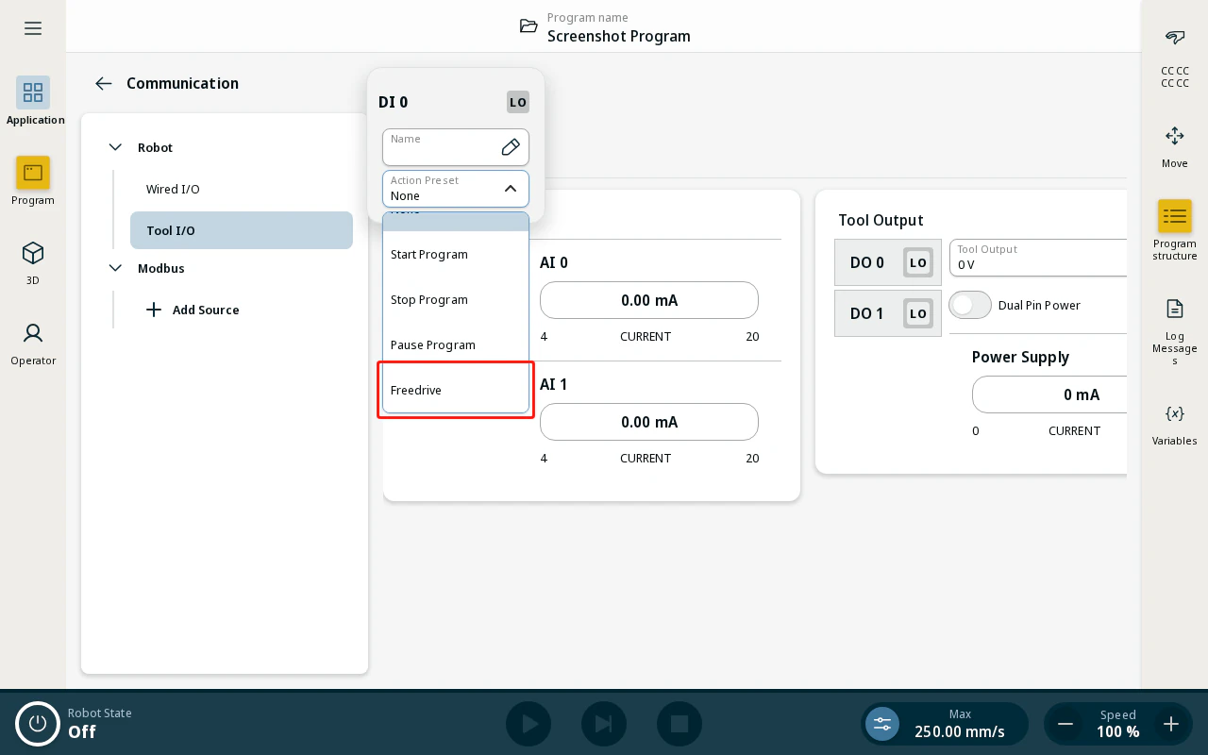The height and width of the screenshot is (755, 1208).
Task: Open Log Messages panel
Action: (x=1175, y=331)
